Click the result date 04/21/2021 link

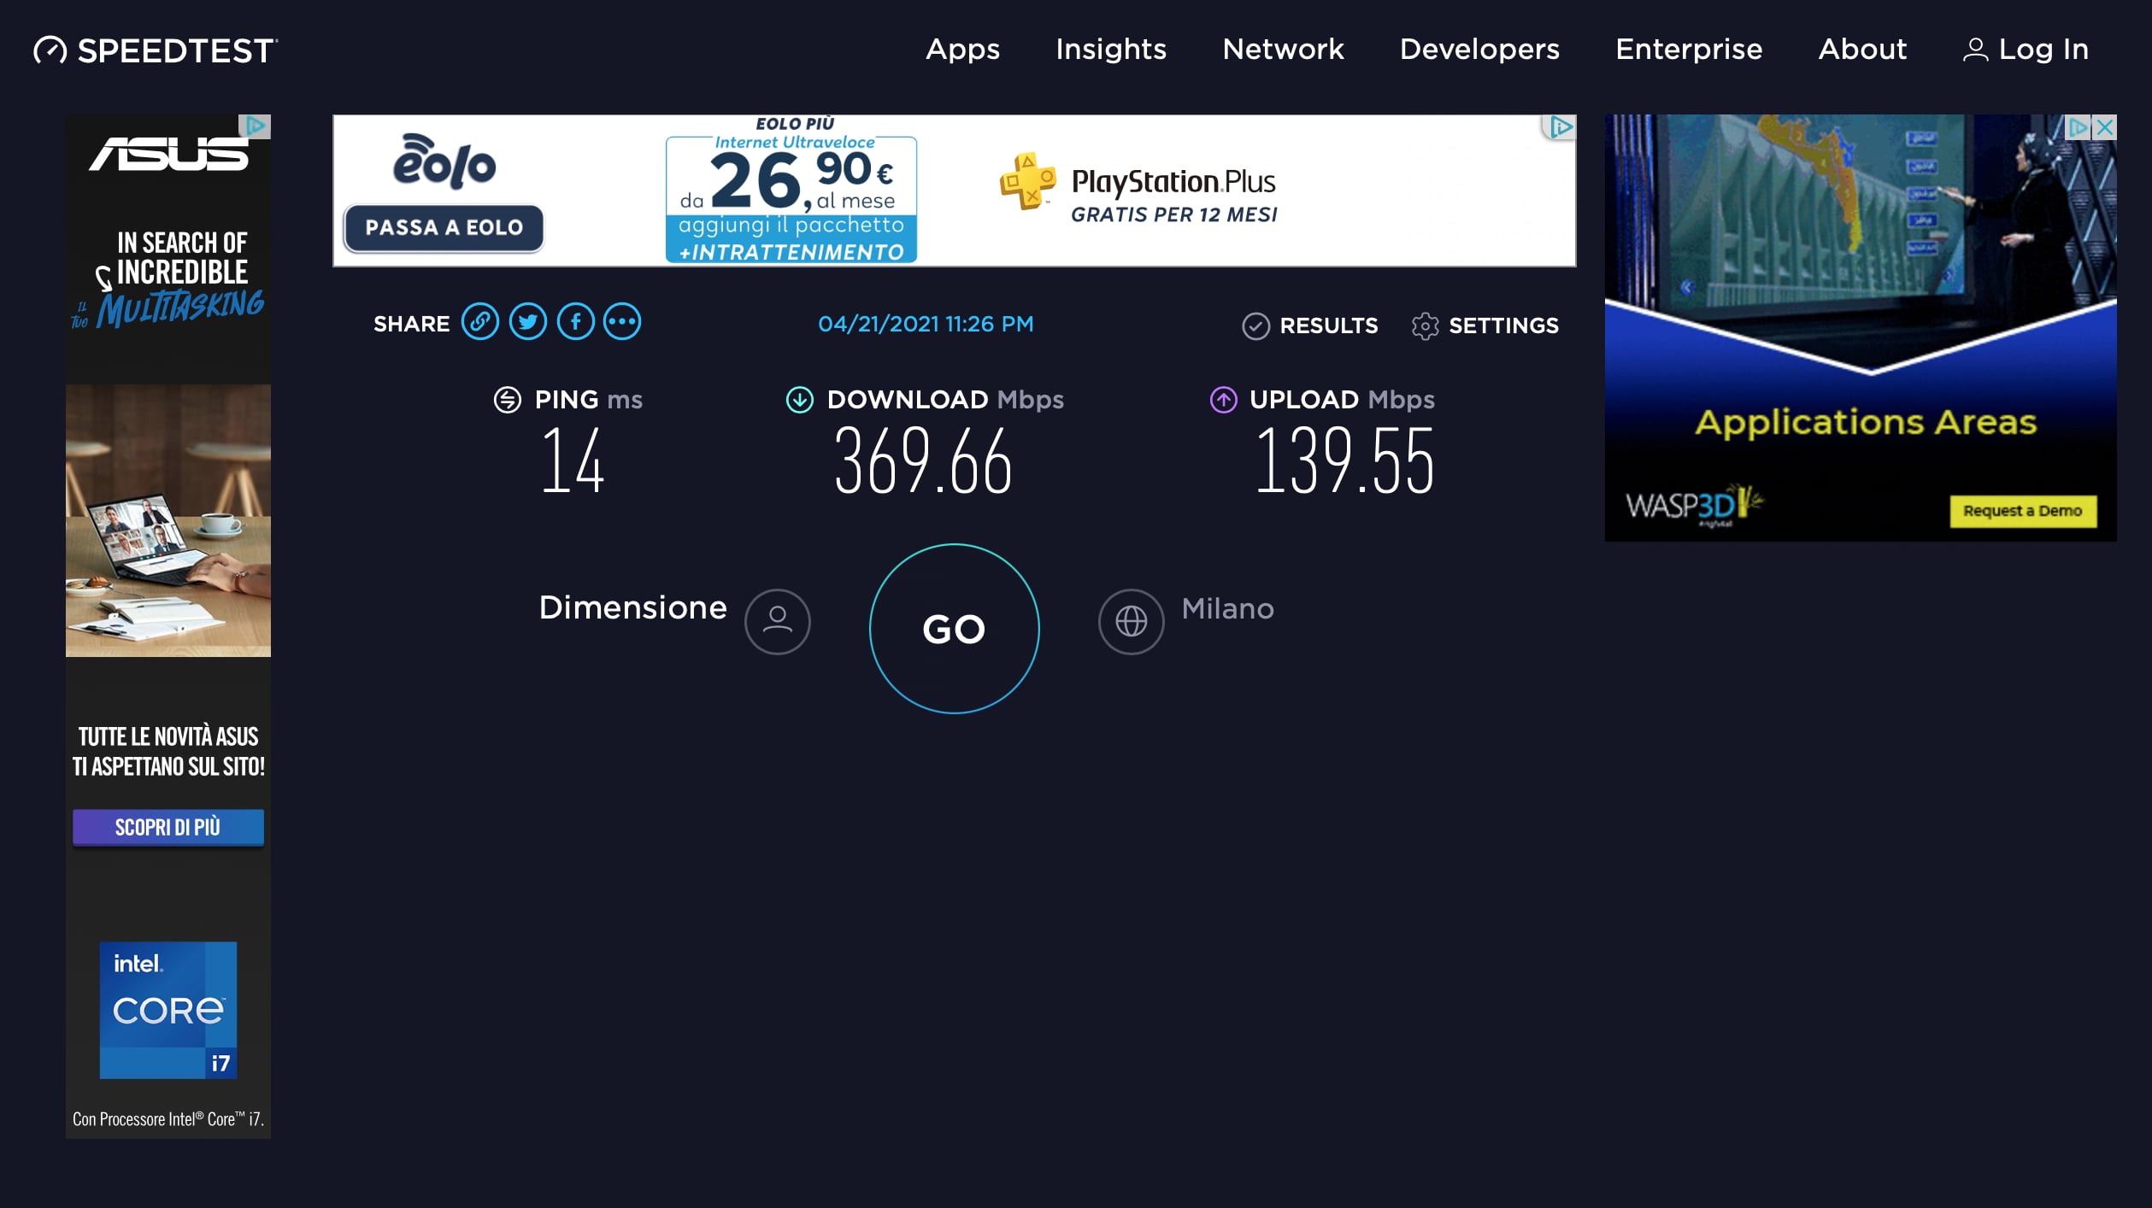click(x=925, y=324)
